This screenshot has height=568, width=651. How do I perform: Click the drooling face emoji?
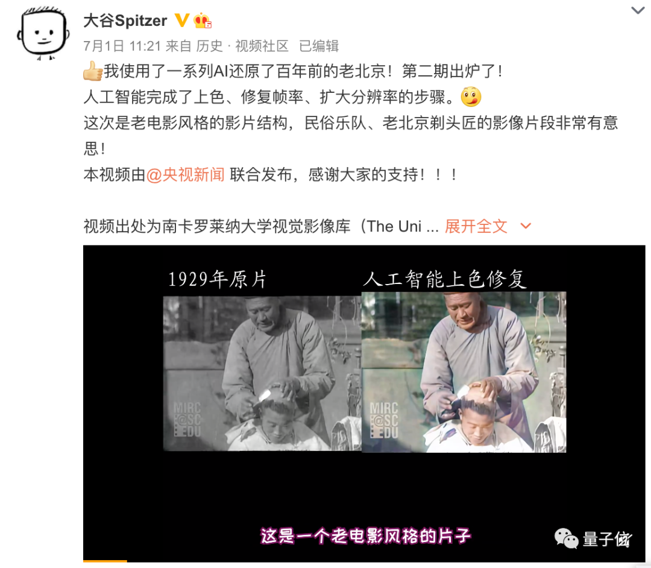pyautogui.click(x=471, y=96)
